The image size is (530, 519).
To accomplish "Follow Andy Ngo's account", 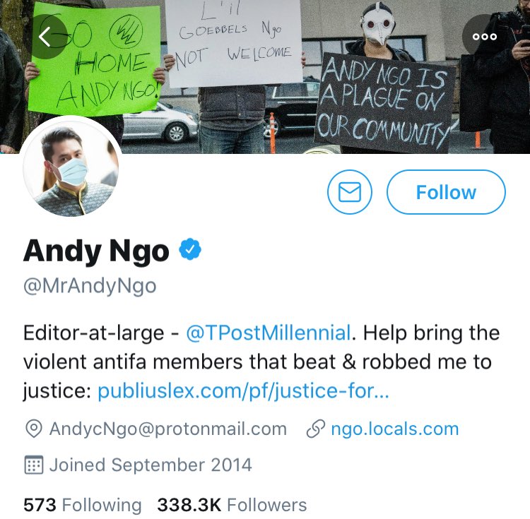I will [x=446, y=192].
